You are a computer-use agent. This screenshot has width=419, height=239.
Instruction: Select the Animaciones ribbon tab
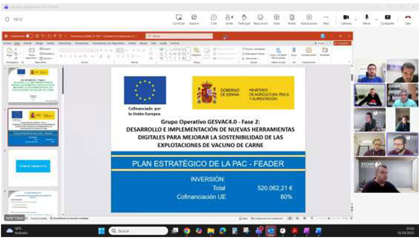click(81, 43)
